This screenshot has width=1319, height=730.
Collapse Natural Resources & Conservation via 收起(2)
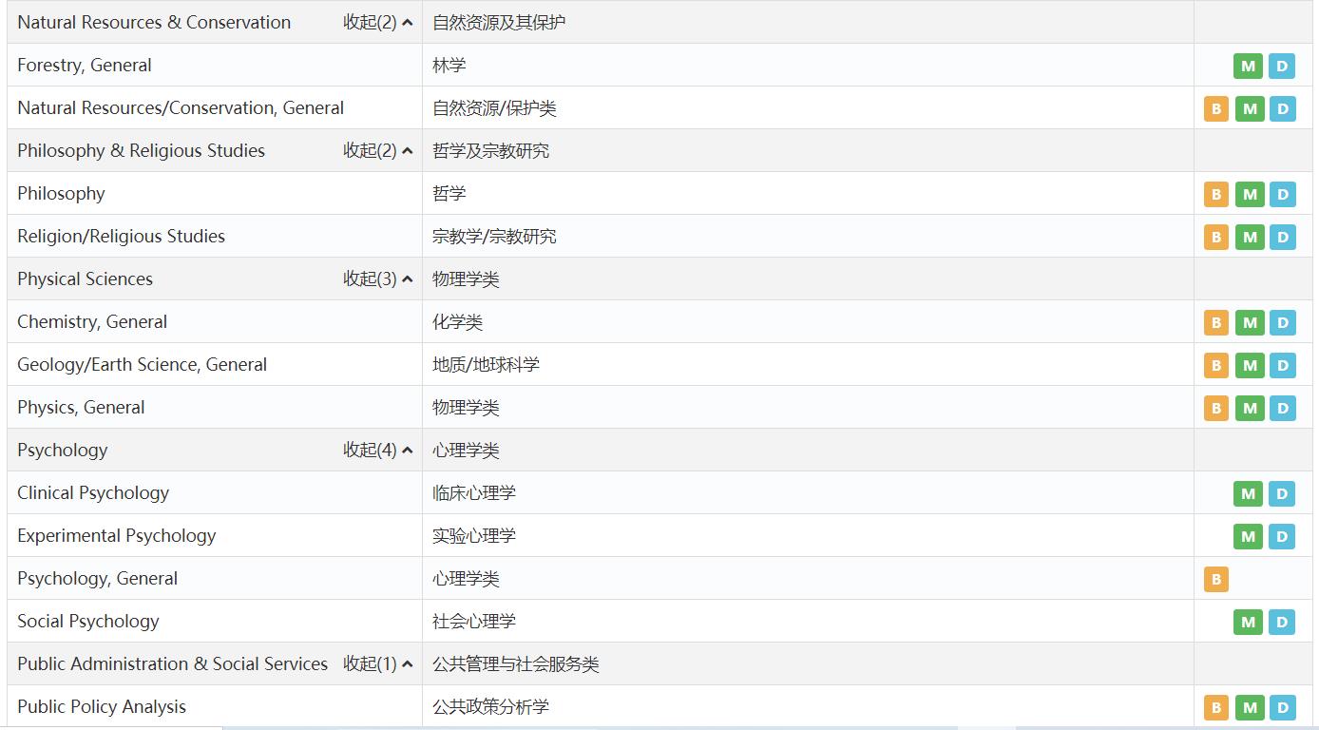377,22
